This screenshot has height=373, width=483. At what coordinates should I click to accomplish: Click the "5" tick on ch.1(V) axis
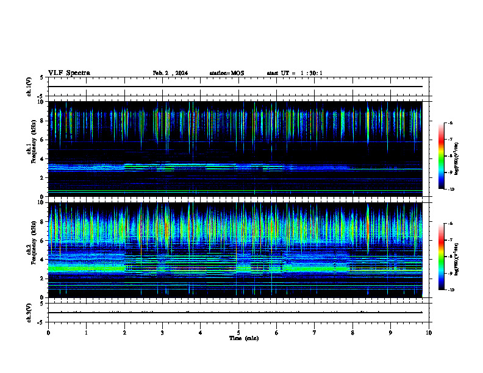(42, 78)
